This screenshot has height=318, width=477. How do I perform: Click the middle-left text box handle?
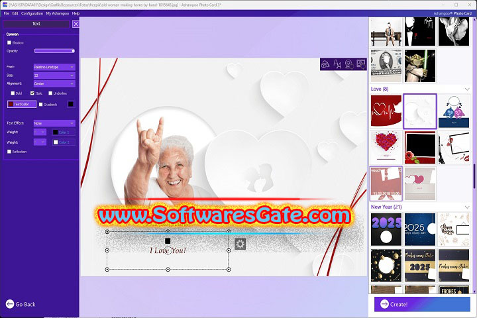pos(107,250)
